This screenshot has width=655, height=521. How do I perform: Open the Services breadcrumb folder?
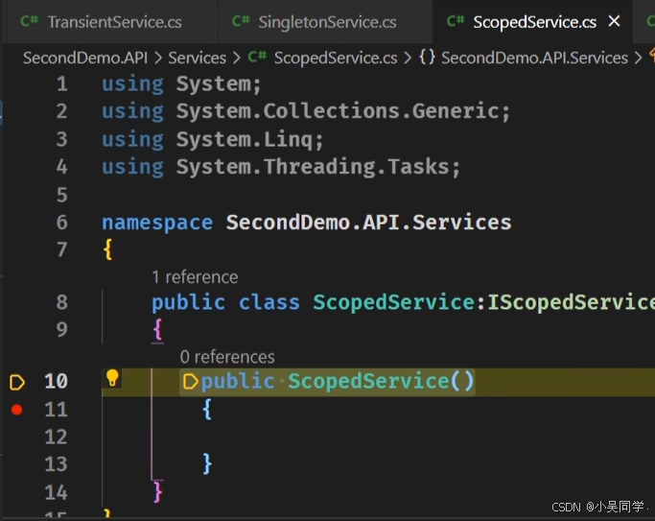point(198,58)
